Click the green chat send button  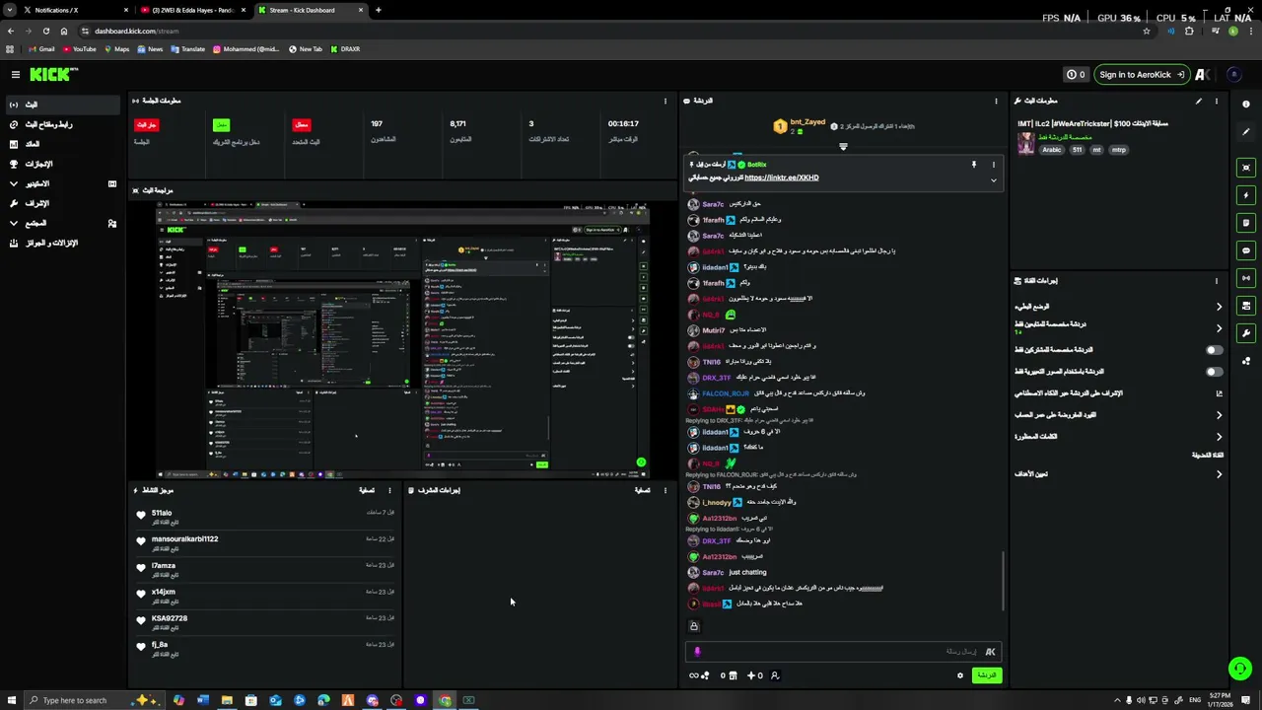click(x=986, y=675)
